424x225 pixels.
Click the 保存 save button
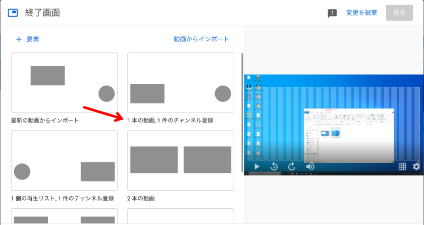(x=399, y=13)
